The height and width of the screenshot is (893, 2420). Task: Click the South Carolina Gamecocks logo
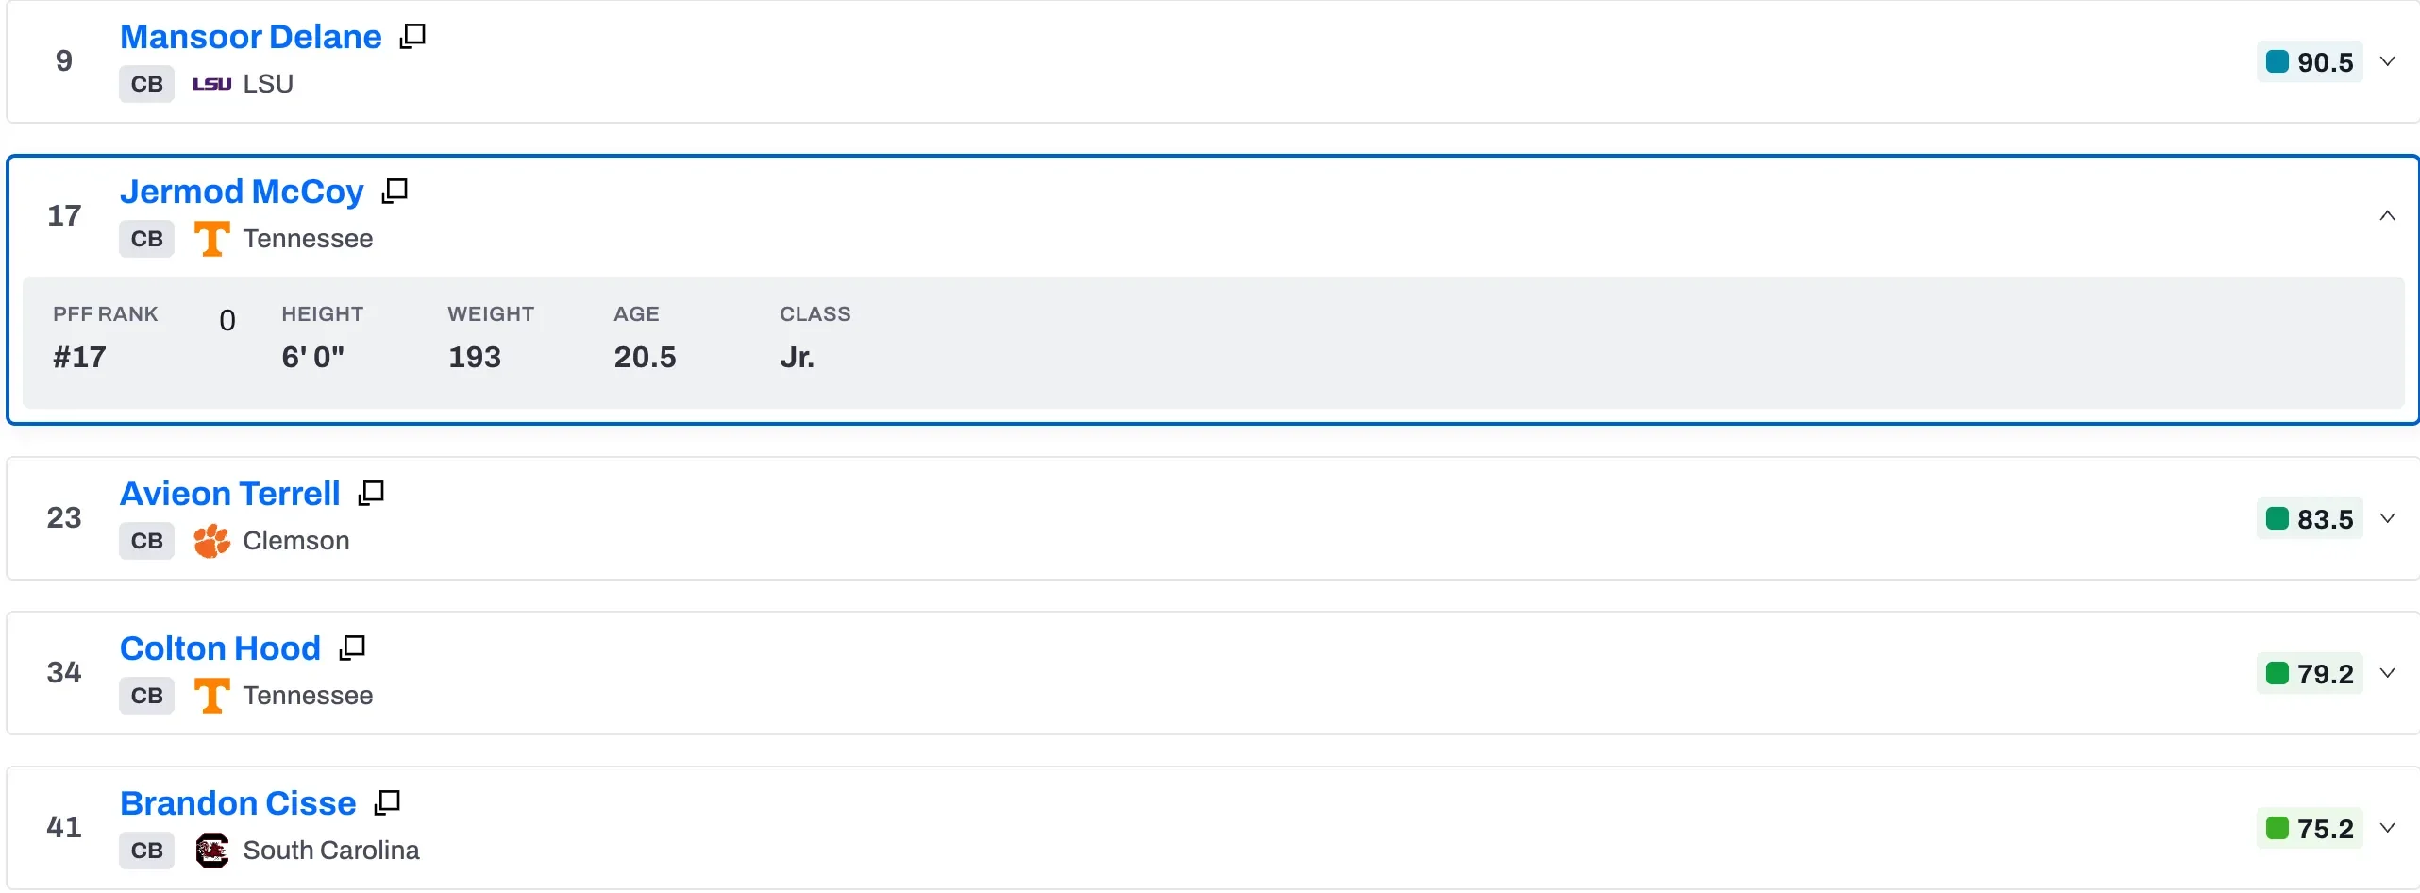(x=211, y=851)
